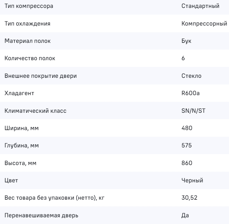The image size is (229, 224).
Task: Click the "Тип охлаждения" row label
Action: pyautogui.click(x=23, y=23)
